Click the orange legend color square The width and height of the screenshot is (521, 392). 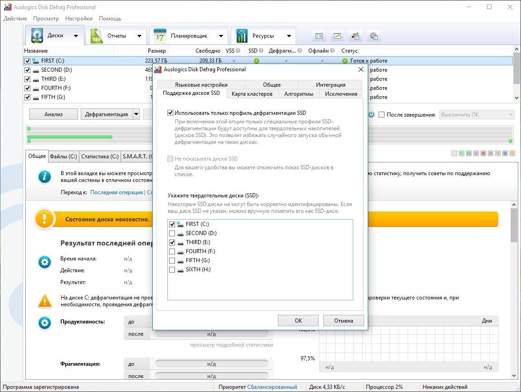tap(513, 153)
